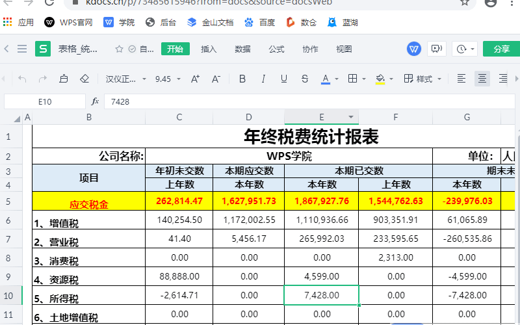Open the 蓝湖 bookmark
Screen dimensions: 520x325
(343, 23)
